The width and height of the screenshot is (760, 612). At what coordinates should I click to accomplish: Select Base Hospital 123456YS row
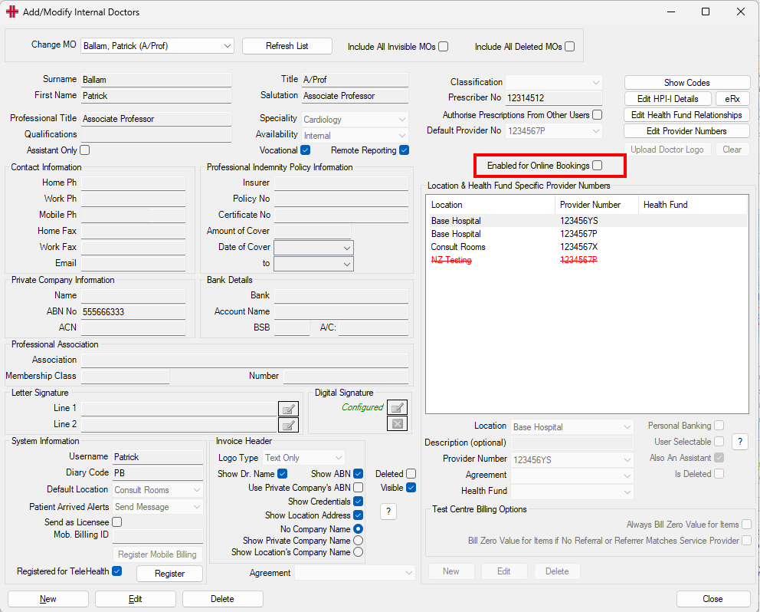pos(588,221)
